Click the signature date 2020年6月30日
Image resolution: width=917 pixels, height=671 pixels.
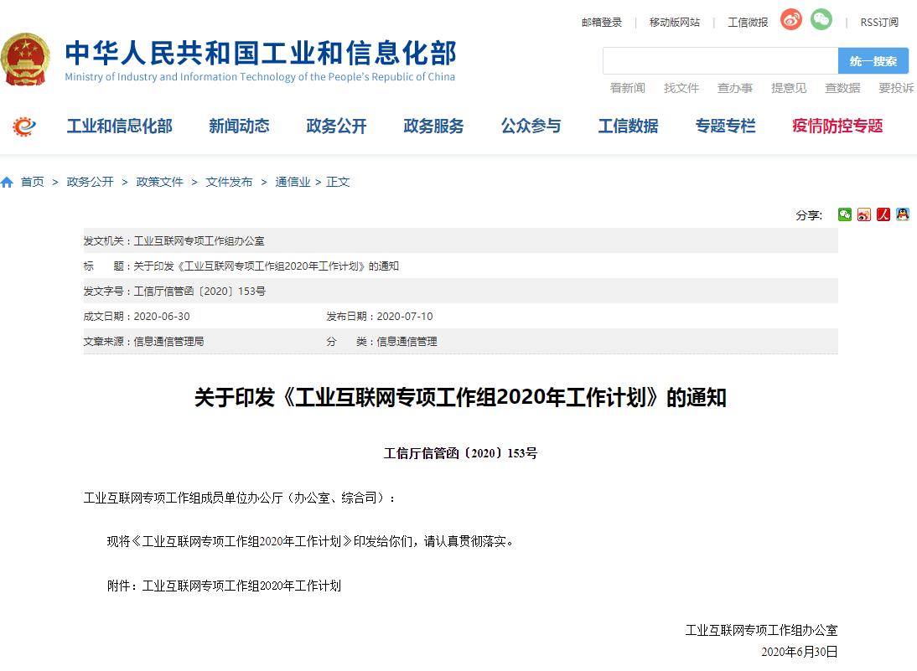click(x=800, y=652)
